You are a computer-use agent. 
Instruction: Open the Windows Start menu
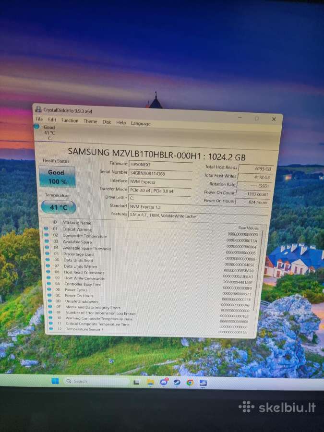click(55, 381)
